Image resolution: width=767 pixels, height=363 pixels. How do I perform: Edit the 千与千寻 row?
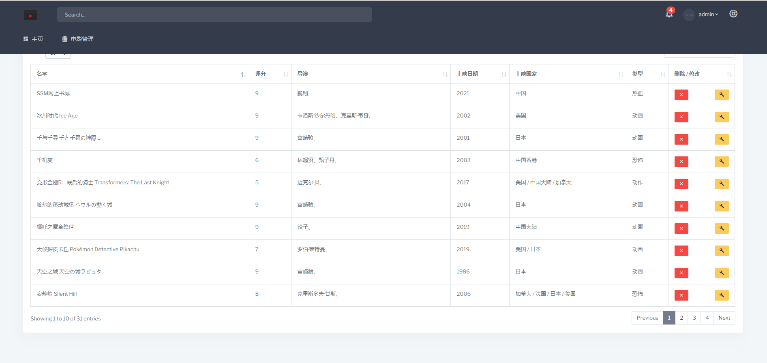pyautogui.click(x=722, y=139)
